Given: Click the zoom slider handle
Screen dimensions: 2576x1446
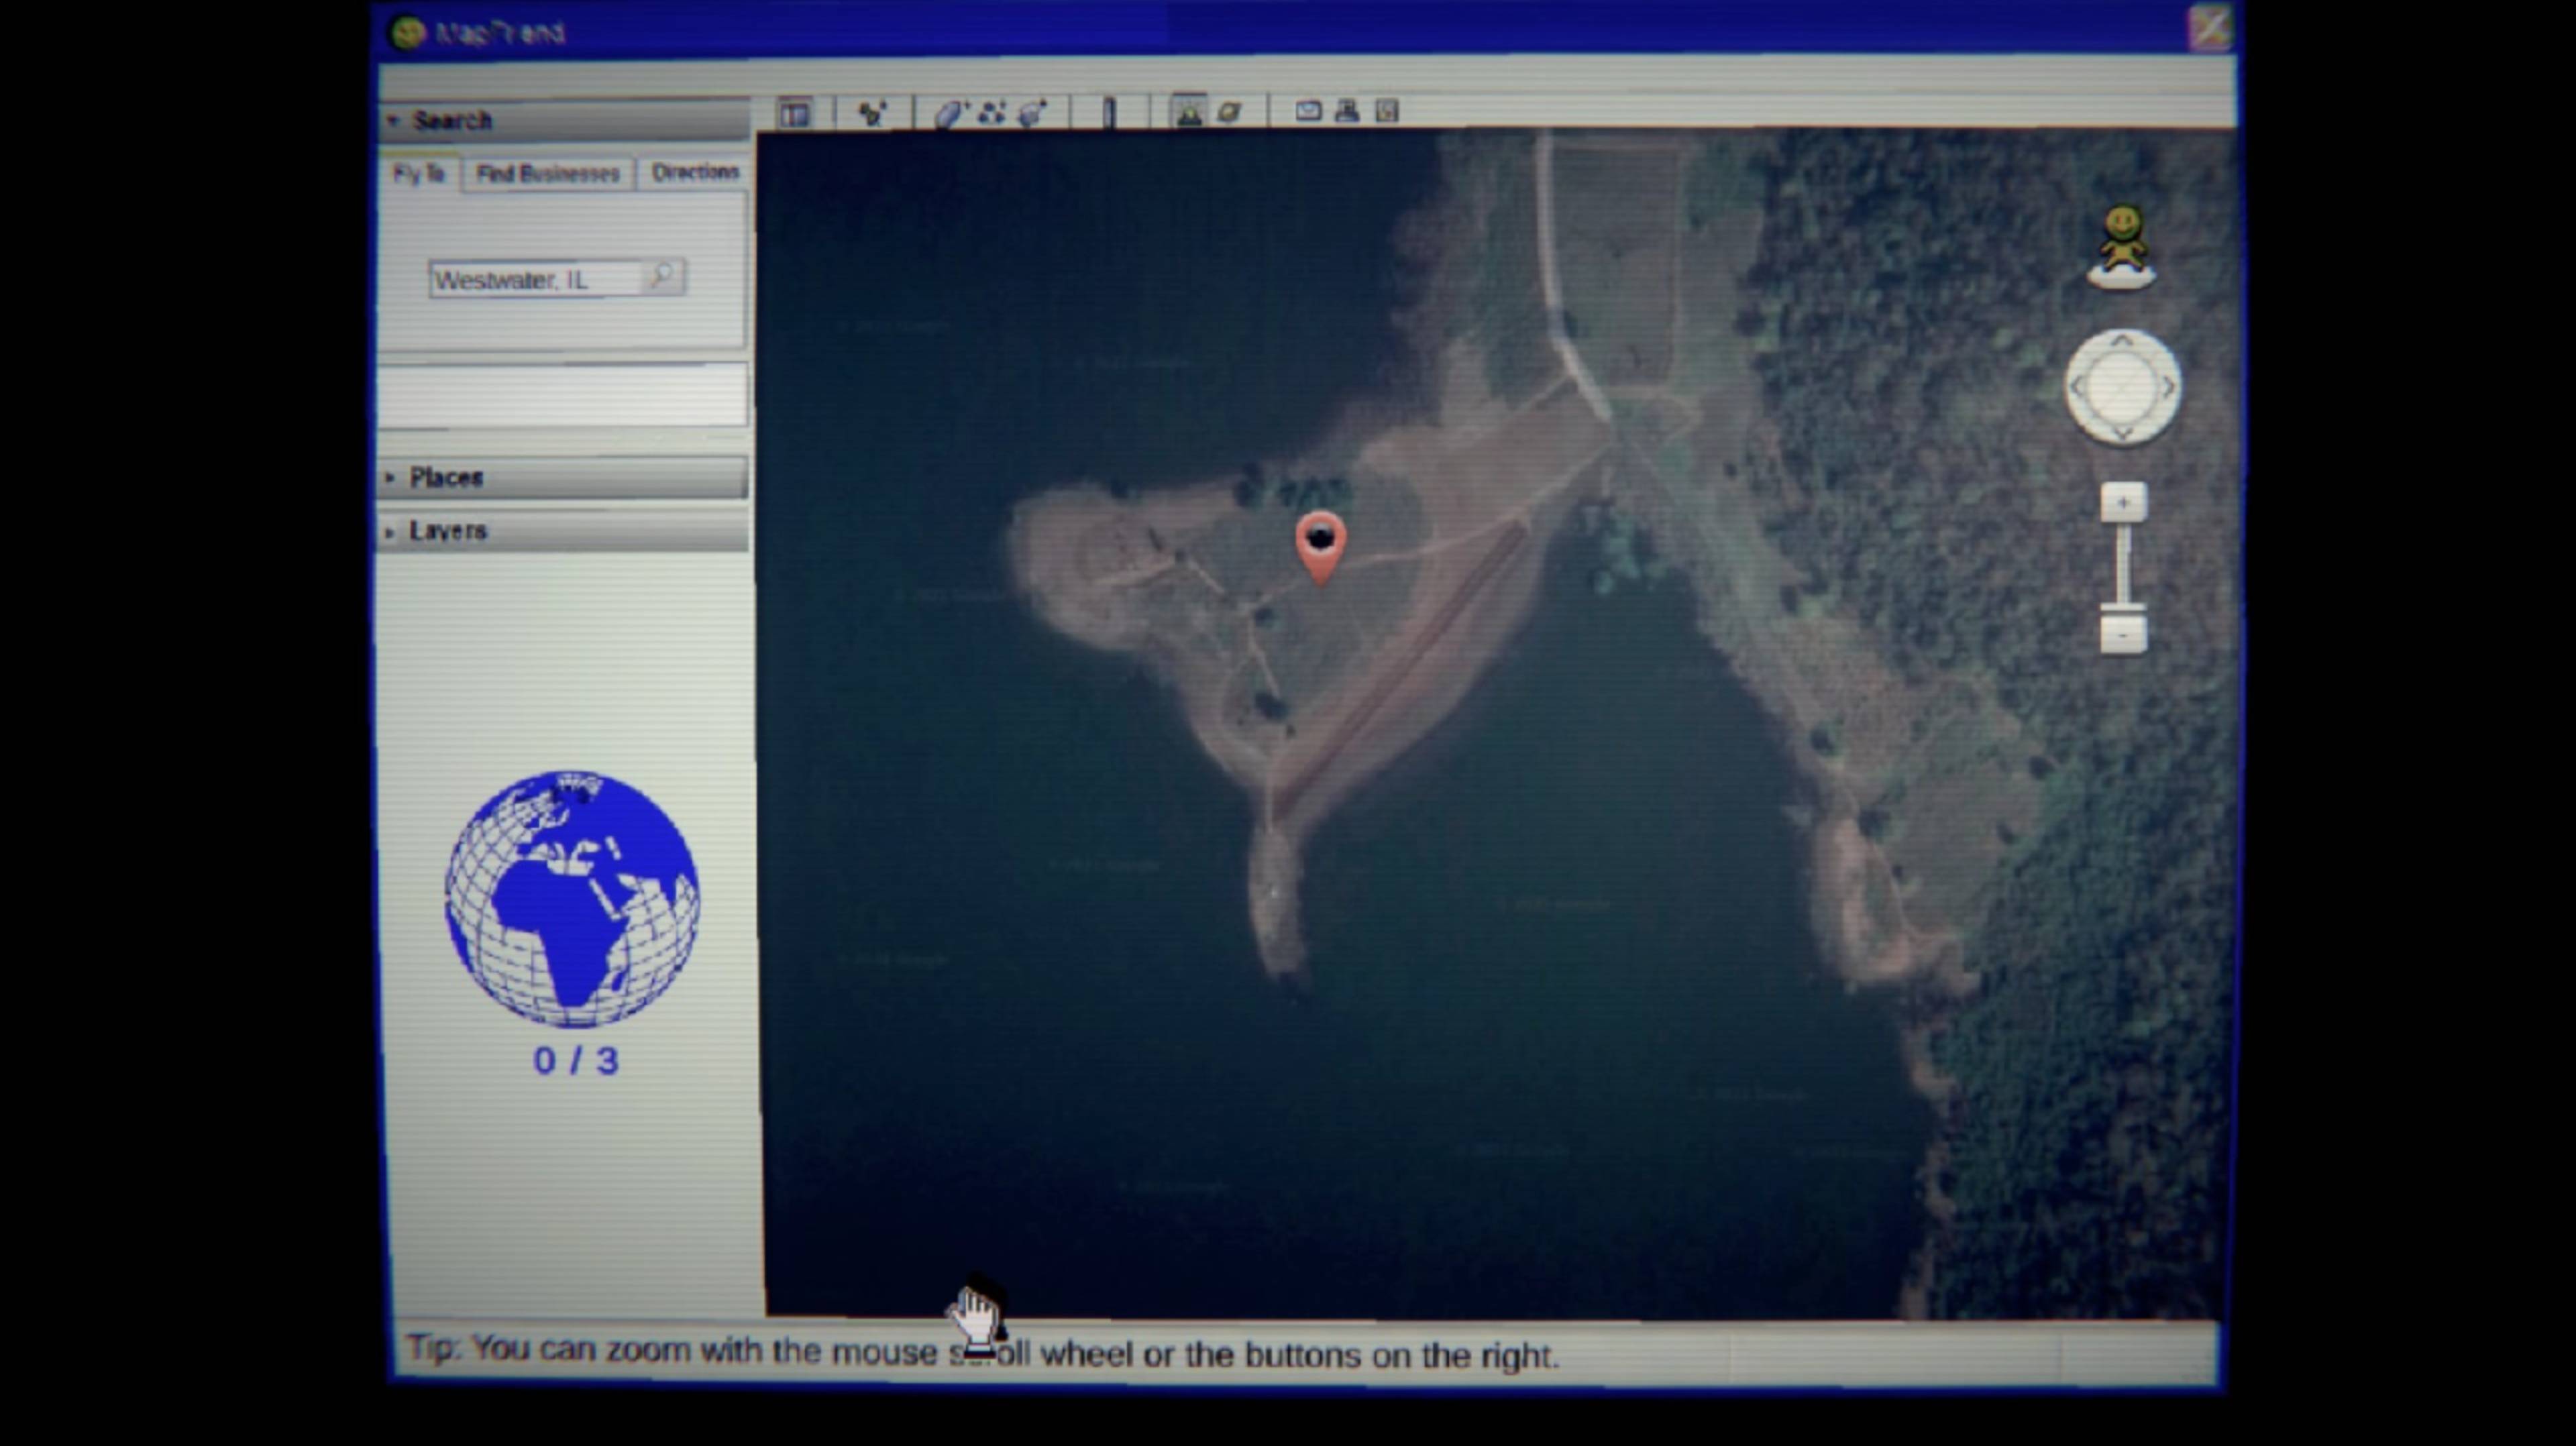Looking at the screenshot, I should (2123, 606).
